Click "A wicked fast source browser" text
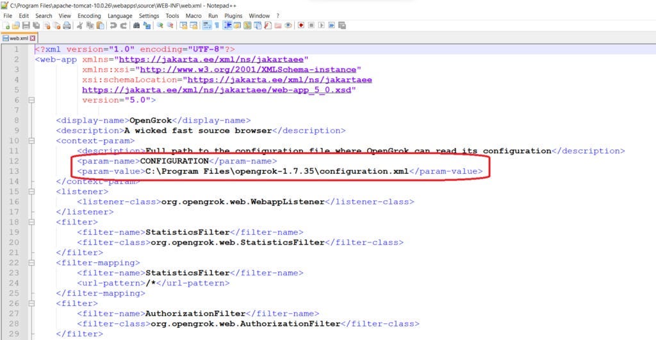This screenshot has width=656, height=340. [198, 131]
